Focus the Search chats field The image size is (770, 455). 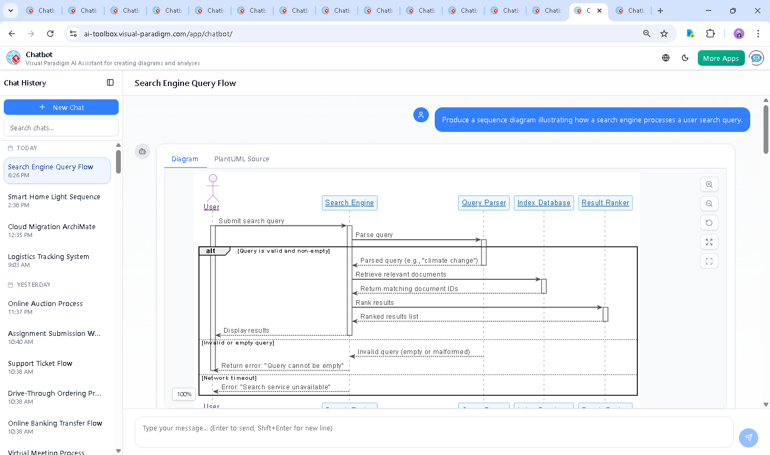pos(61,128)
